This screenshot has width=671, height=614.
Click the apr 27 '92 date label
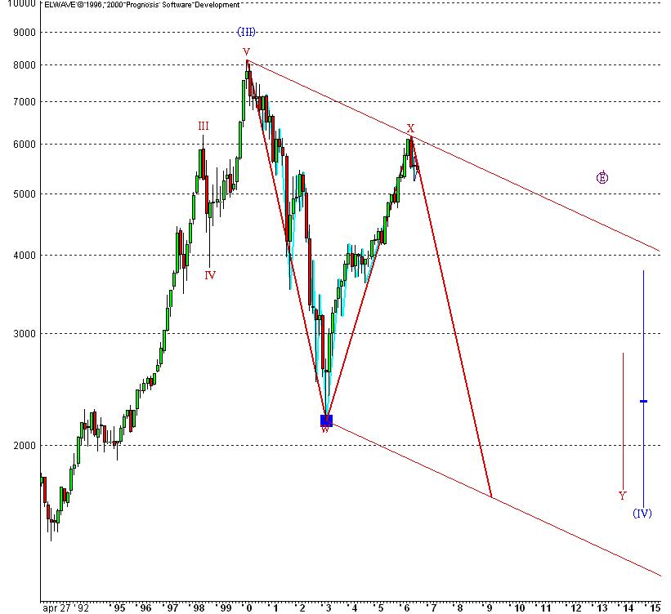click(66, 607)
